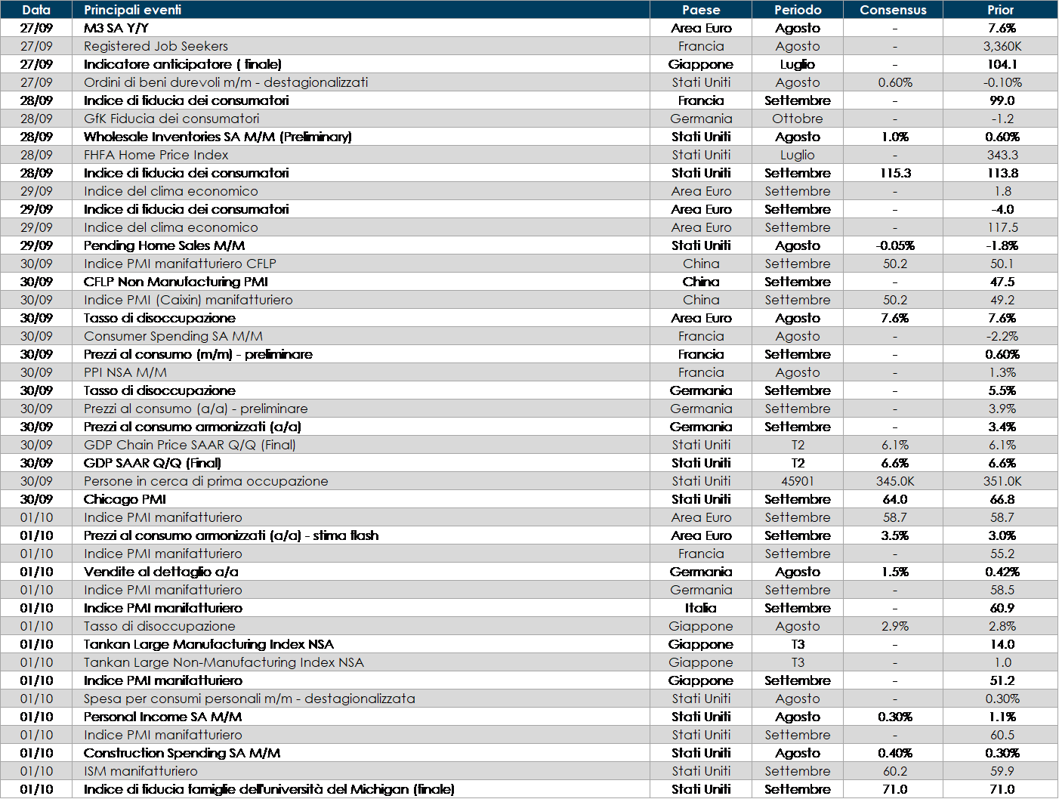Click the GDP Chain Price SAAR Q/Q event
1059x799 pixels.
click(x=190, y=445)
